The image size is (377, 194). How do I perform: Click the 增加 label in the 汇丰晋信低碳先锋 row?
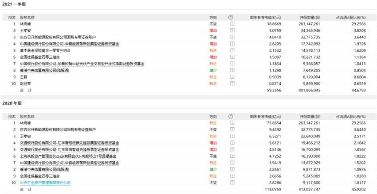[x=213, y=143]
